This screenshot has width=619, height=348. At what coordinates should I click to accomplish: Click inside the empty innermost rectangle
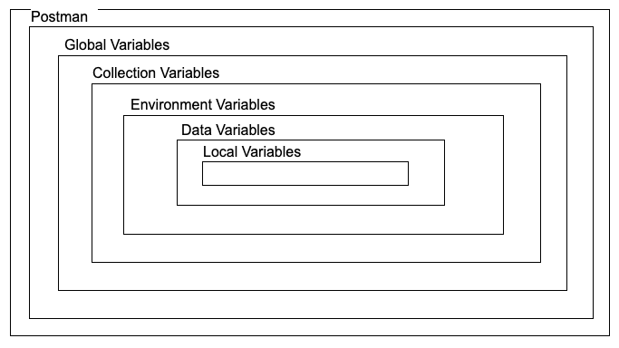pos(305,174)
